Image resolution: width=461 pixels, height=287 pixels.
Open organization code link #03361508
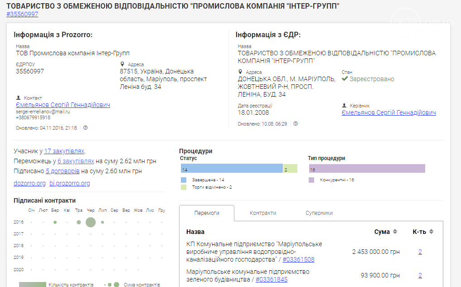click(x=298, y=260)
